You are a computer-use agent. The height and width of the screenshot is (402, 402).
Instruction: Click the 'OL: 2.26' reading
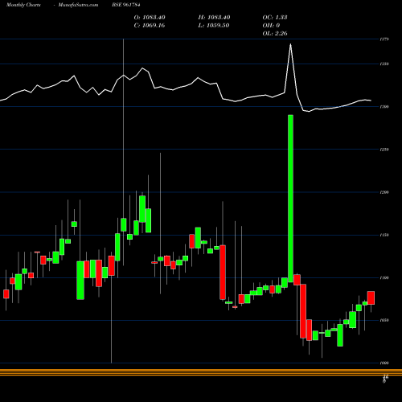point(275,34)
